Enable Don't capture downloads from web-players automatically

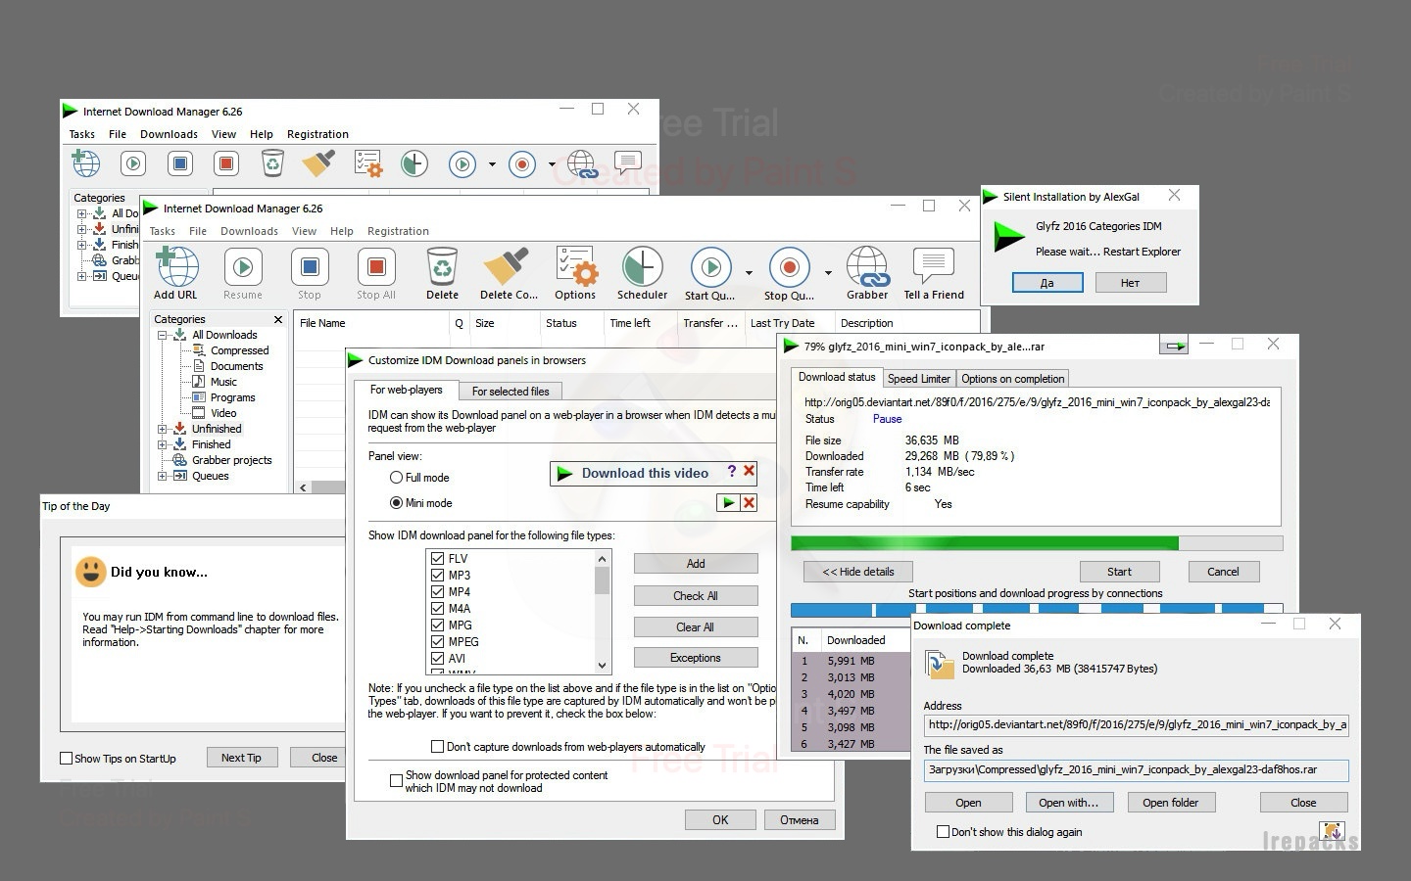point(437,747)
